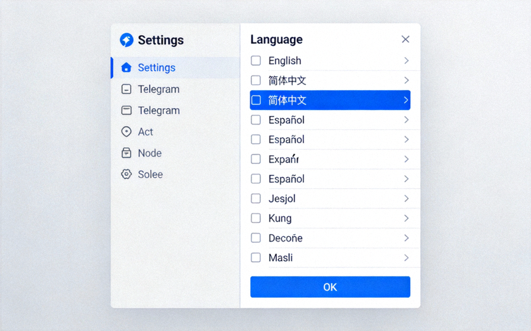Open the Node sidebar entry
Screen dimensions: 531x331
tap(149, 153)
